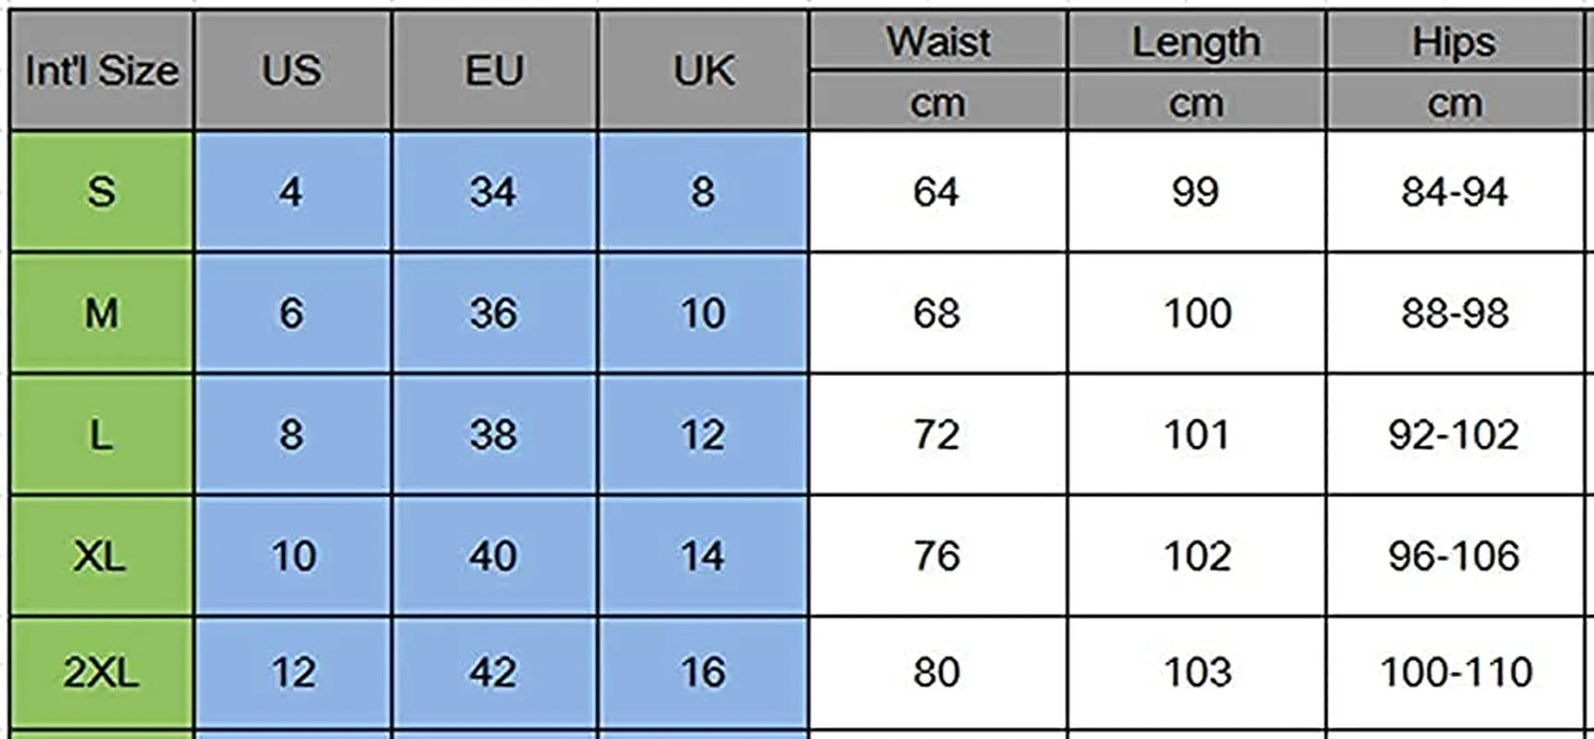
Task: Click hips range 100-110
Action: (1454, 672)
